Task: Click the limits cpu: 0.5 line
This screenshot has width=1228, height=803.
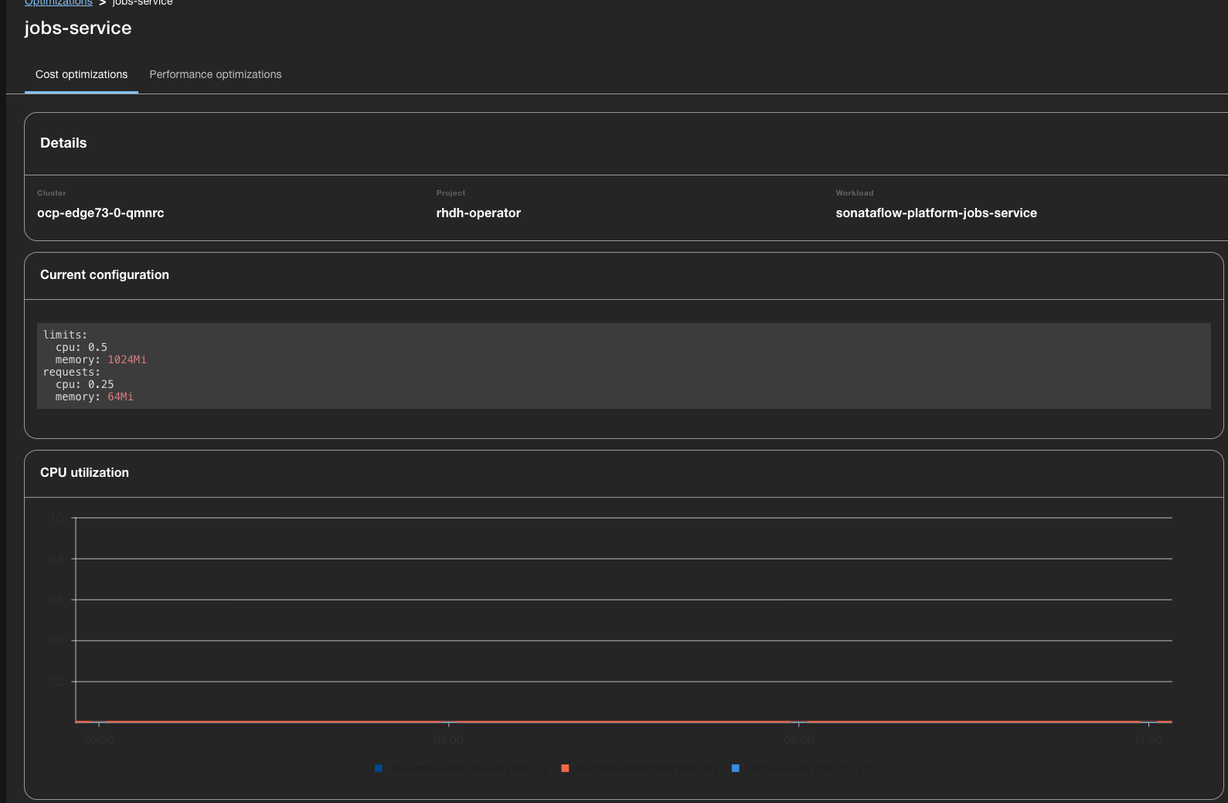Action: [x=81, y=347]
